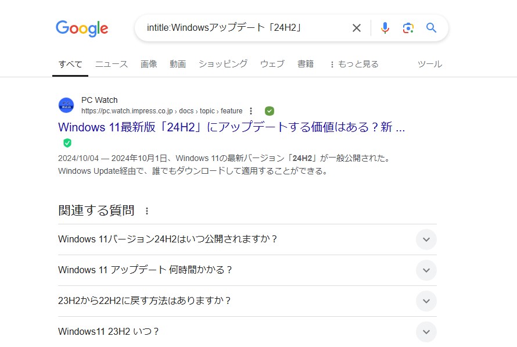Open the もっと見る dropdown menu
Image resolution: width=517 pixels, height=347 pixels.
[x=354, y=64]
